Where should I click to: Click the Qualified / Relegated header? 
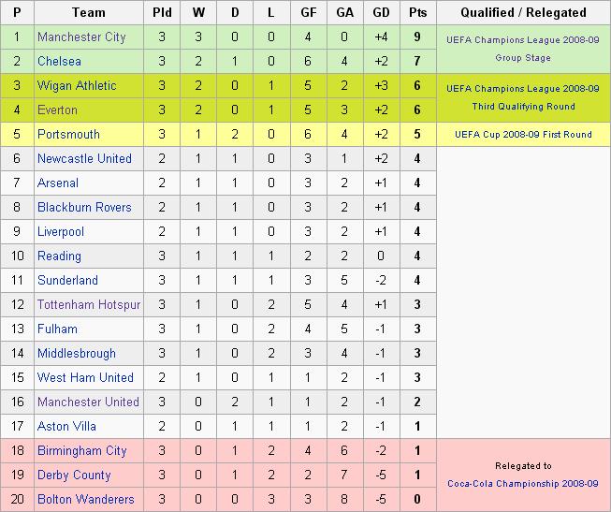pyautogui.click(x=523, y=12)
